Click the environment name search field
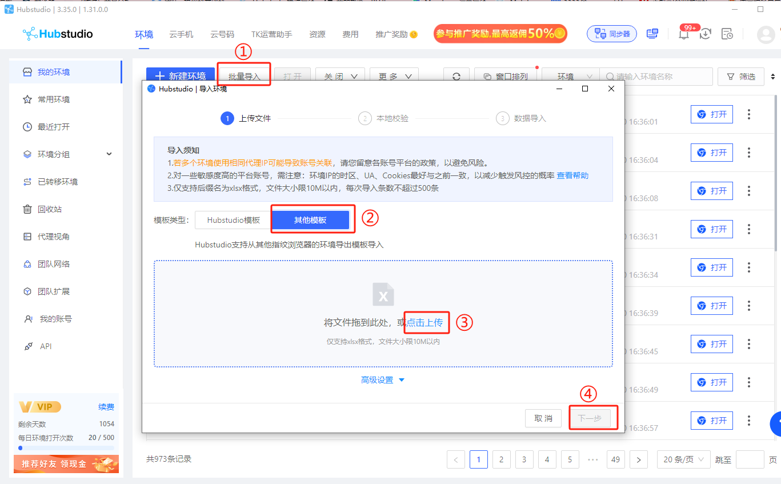Image resolution: width=781 pixels, height=484 pixels. click(656, 77)
